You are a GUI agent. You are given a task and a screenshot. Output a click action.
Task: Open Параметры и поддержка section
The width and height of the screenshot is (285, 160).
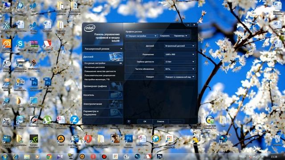pos(103,112)
